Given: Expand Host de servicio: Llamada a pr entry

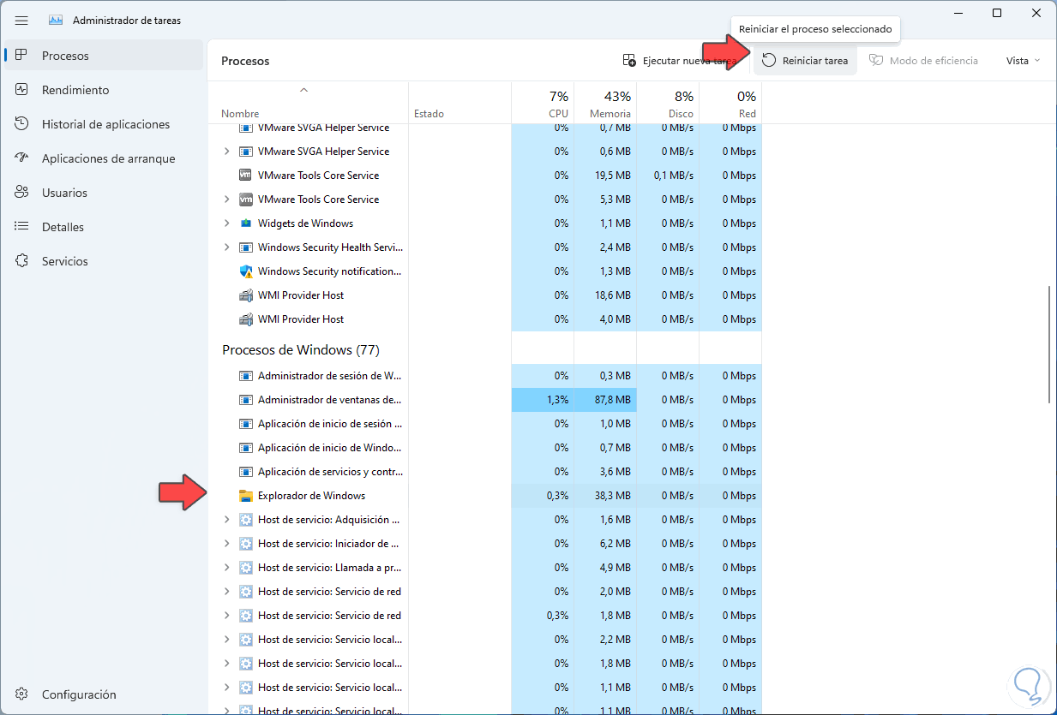Looking at the screenshot, I should 226,568.
